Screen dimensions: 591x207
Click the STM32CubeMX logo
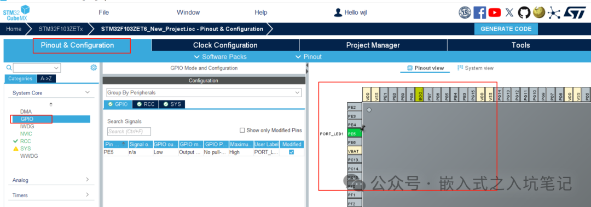coord(16,13)
